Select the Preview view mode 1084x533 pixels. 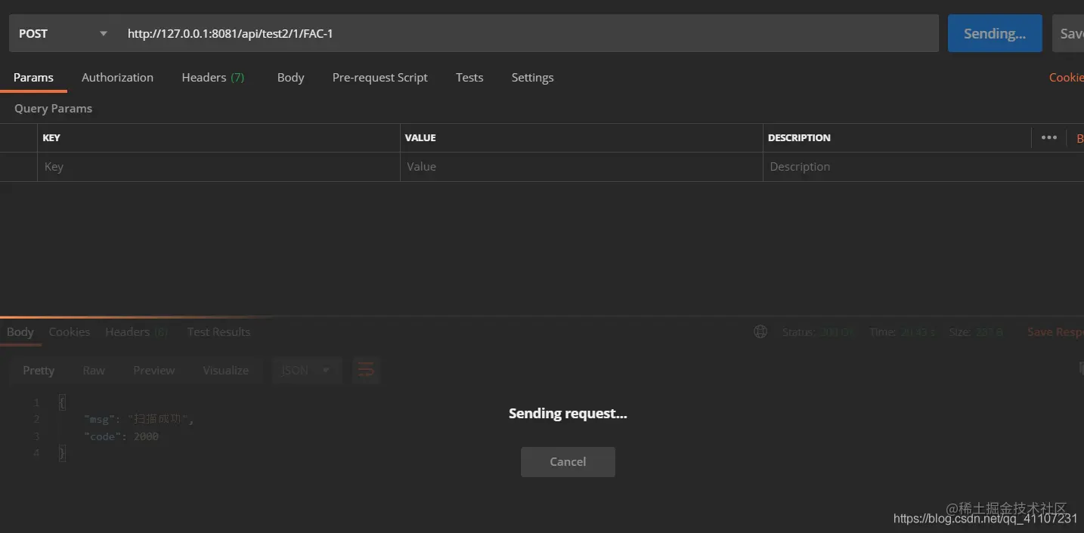153,370
